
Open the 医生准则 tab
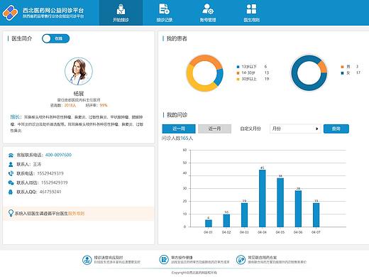tap(251, 13)
